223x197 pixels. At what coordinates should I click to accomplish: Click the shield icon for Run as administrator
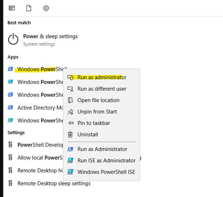pos(70,78)
